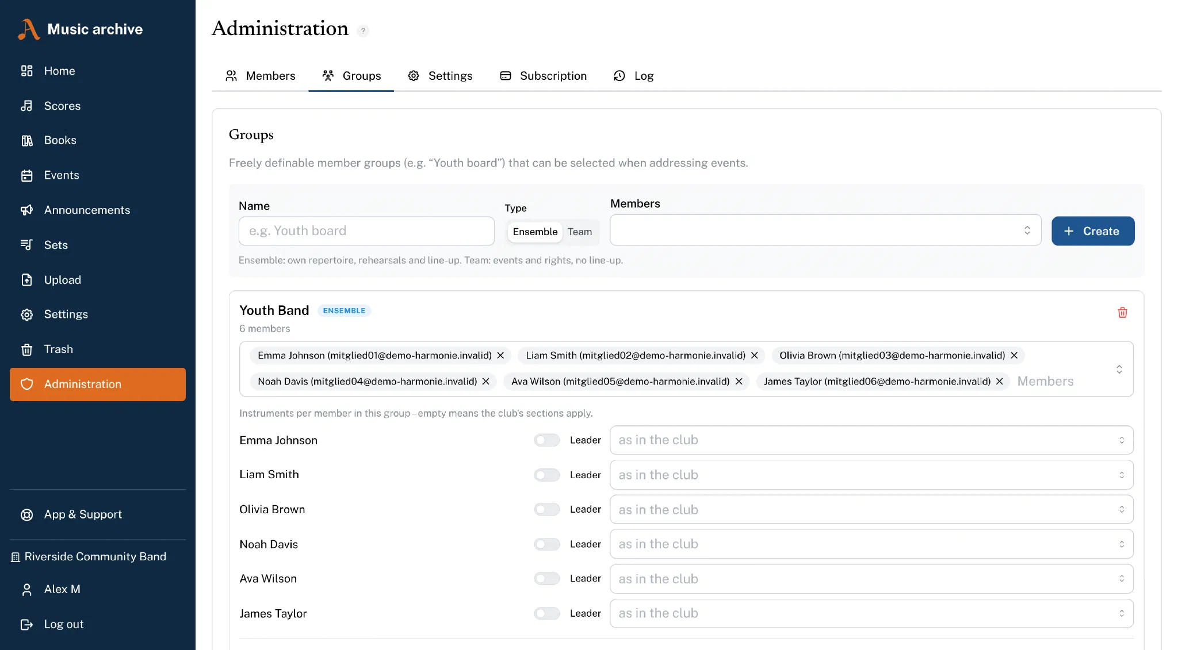Screen dimensions: 1178x650
Task: Delete the Youth Band group with trash icon
Action: click(1122, 313)
